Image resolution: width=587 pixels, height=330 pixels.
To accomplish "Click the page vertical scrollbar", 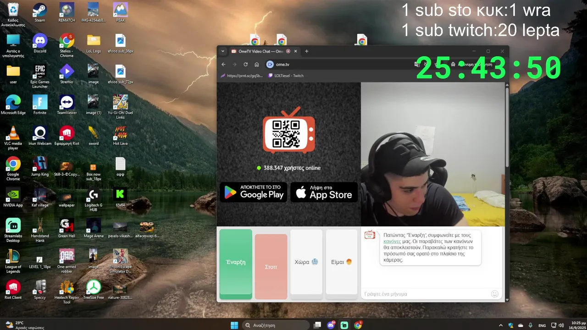I will click(x=507, y=127).
